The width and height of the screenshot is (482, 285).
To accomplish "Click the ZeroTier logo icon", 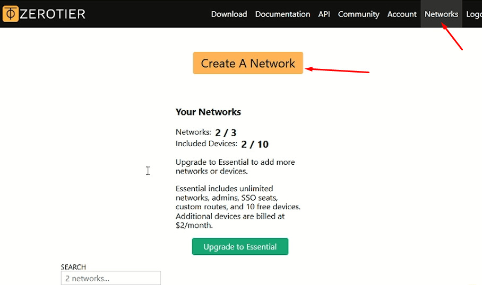I will 10,14.
